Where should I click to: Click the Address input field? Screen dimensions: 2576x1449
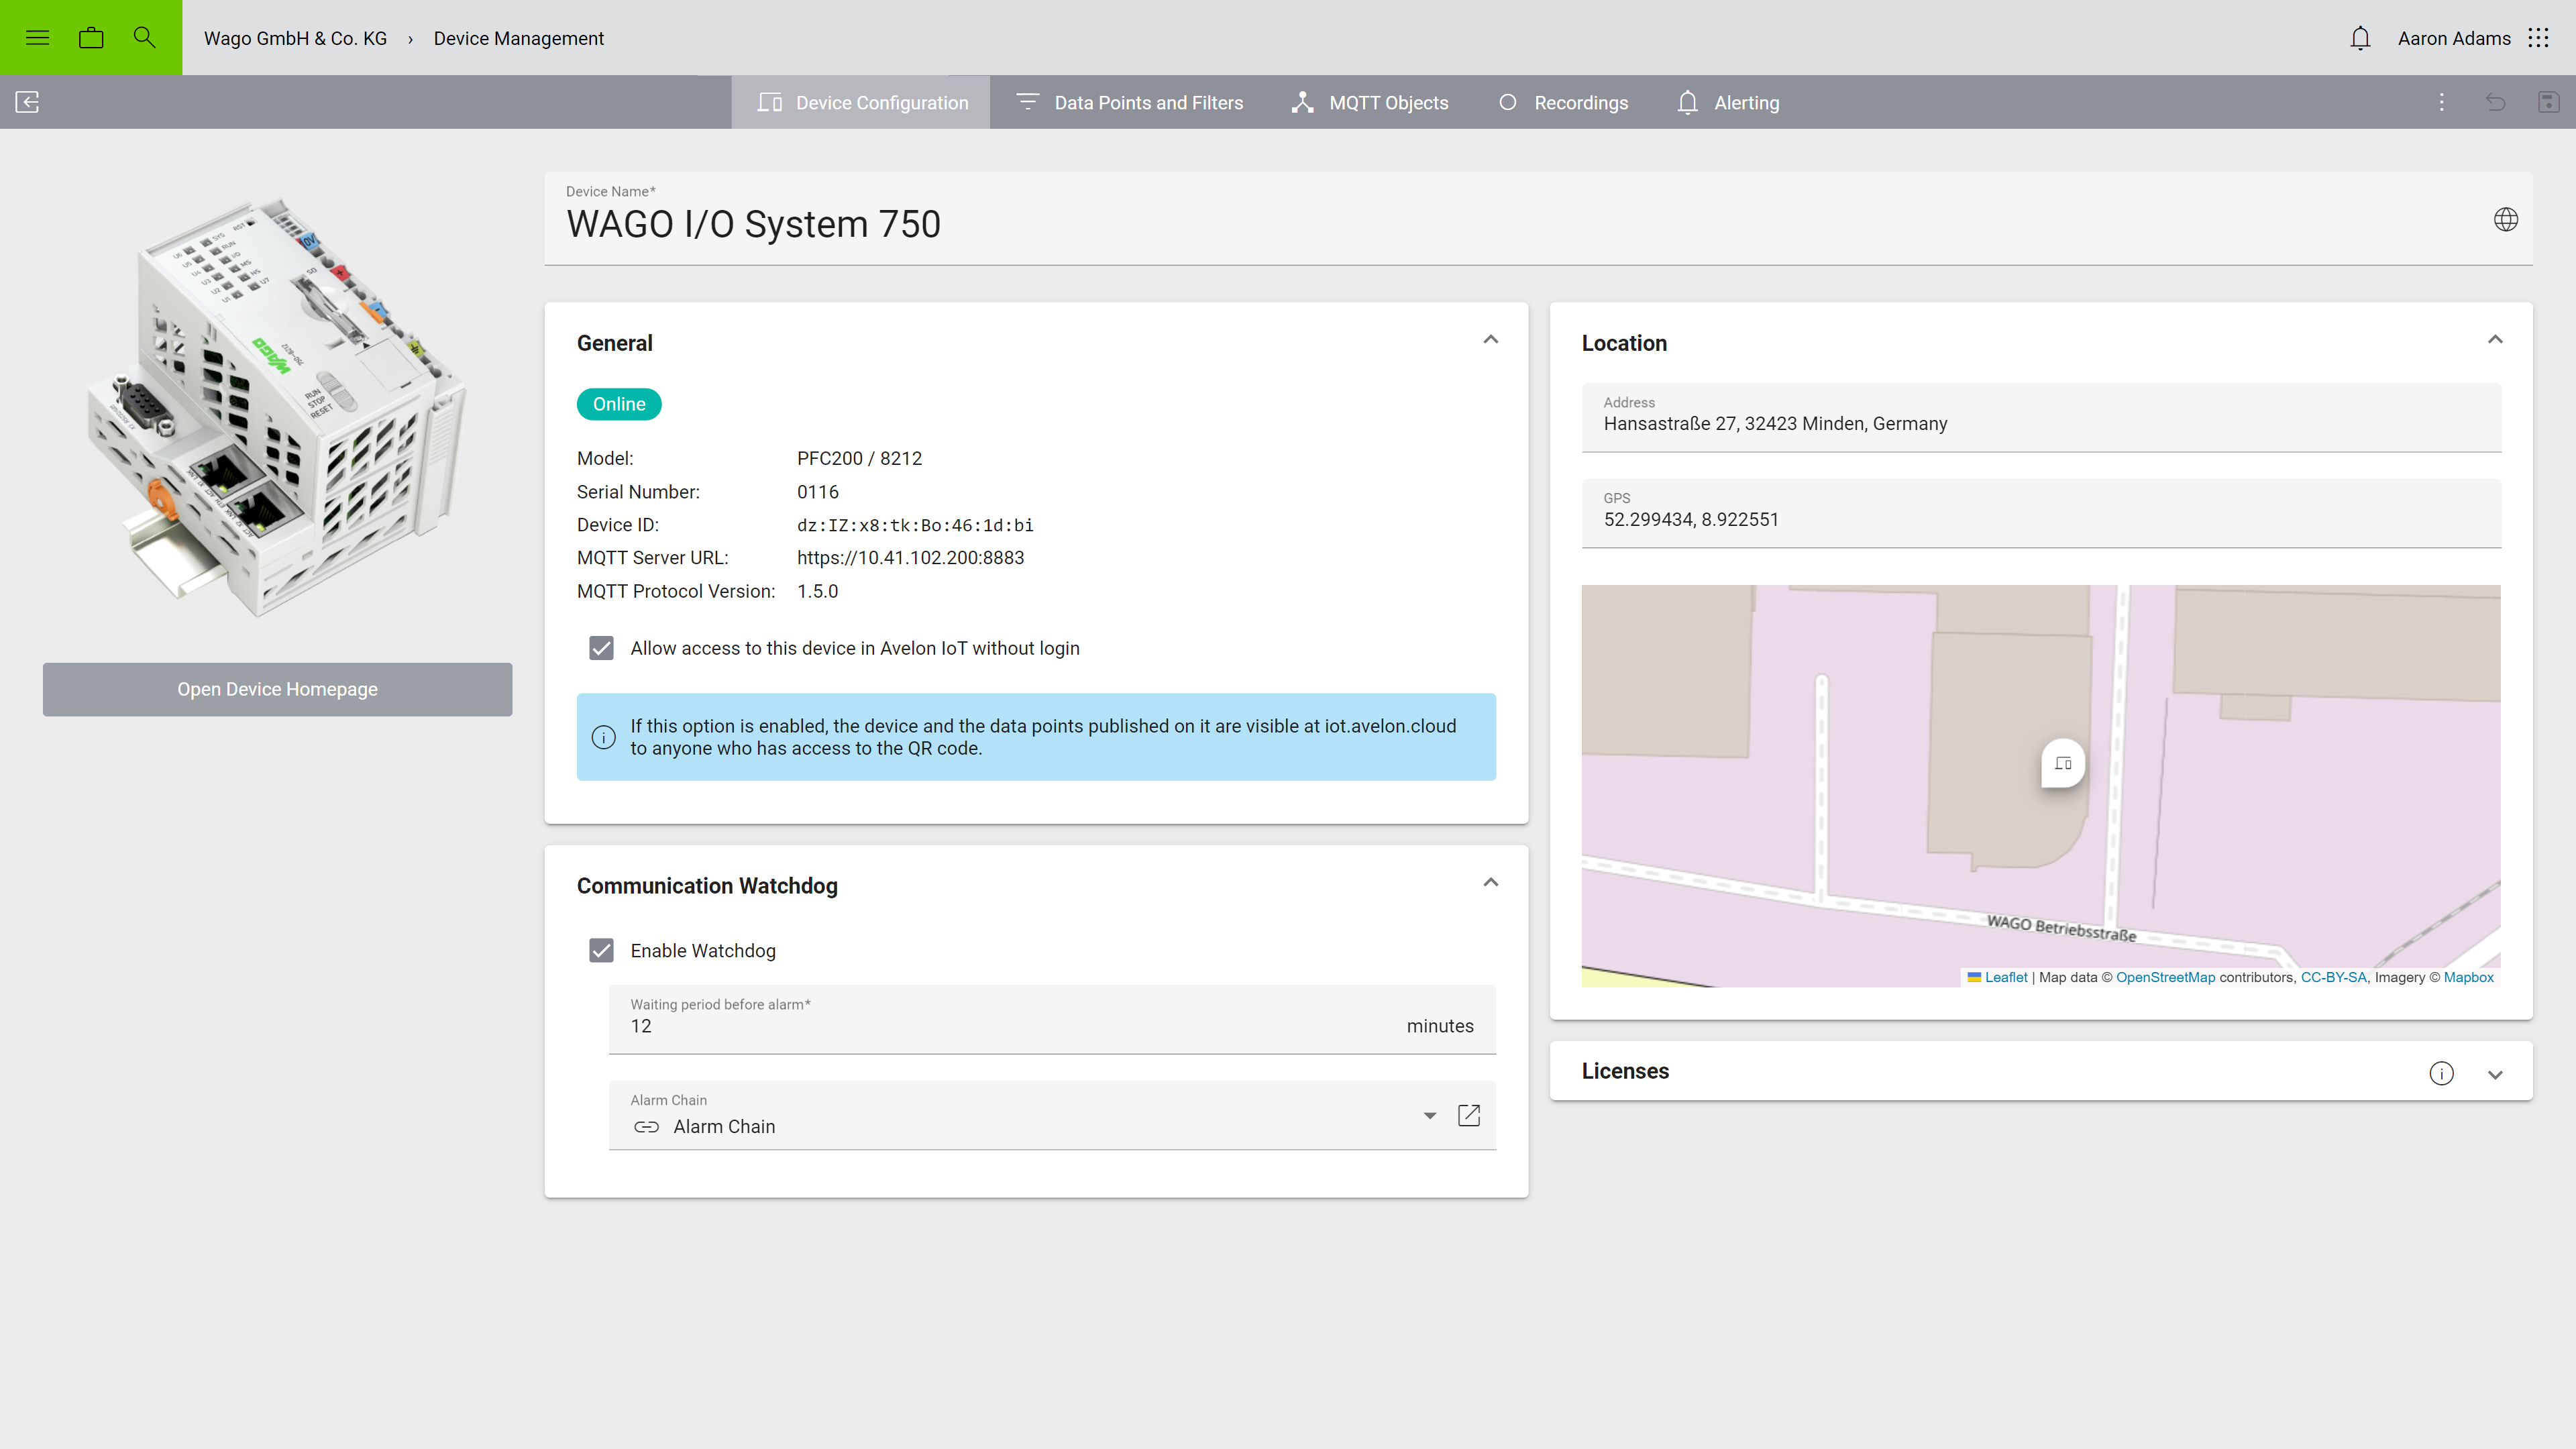(2041, 417)
